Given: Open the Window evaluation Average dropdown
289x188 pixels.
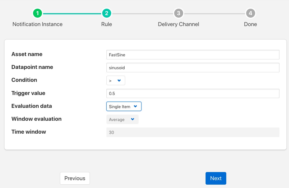Looking at the screenshot, I should tap(122, 119).
